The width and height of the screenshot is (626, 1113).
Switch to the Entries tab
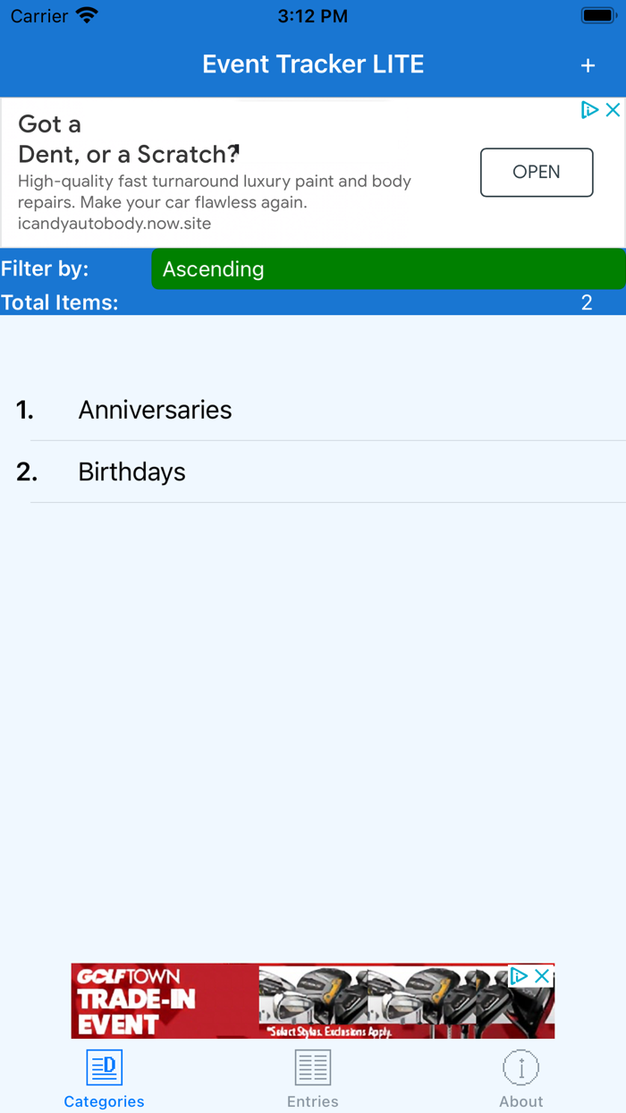click(x=312, y=1078)
